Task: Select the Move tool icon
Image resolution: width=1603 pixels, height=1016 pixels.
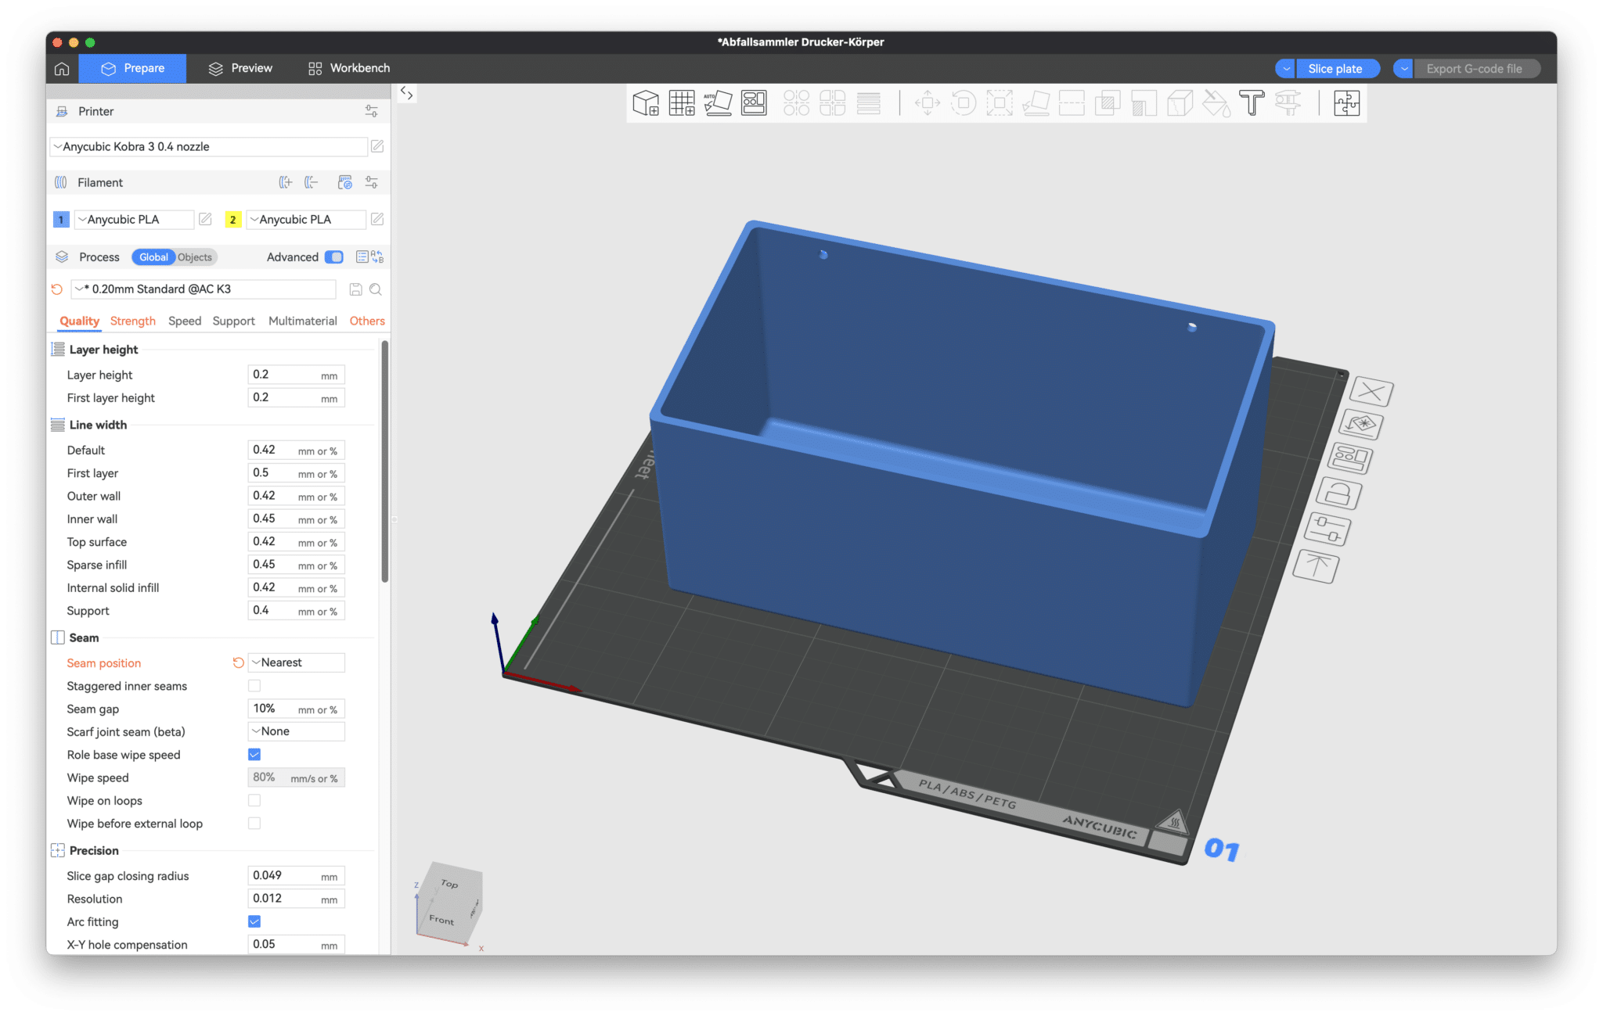Action: pos(928,103)
